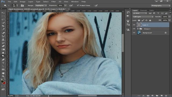Image resolution: width=172 pixels, height=97 pixels.
Task: Change the screen mode
Action: [x=3, y=89]
